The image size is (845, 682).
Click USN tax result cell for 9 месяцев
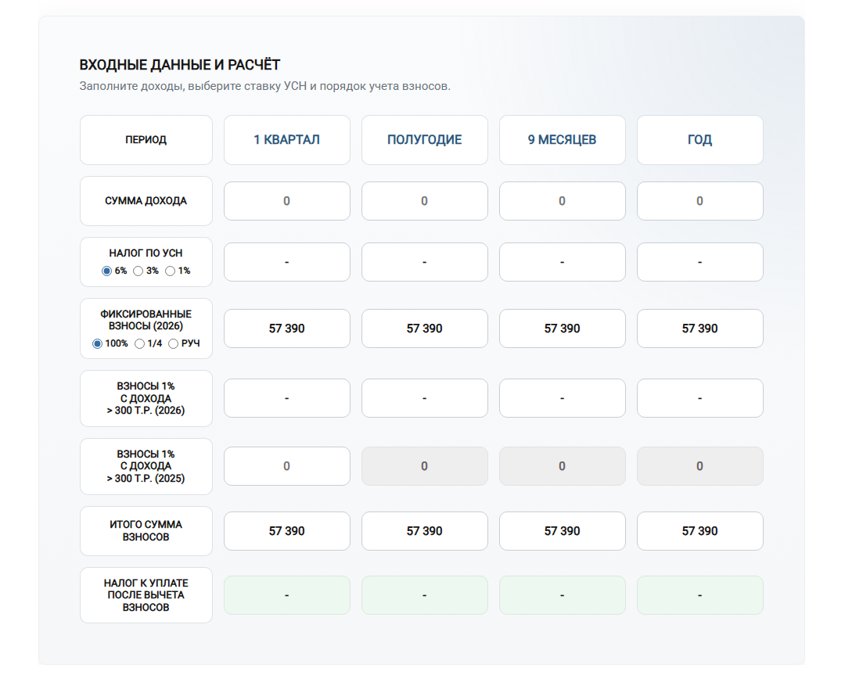coord(562,262)
